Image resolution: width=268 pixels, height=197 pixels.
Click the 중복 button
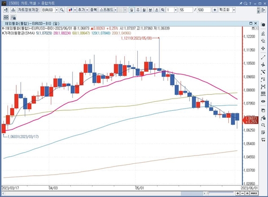(93, 10)
